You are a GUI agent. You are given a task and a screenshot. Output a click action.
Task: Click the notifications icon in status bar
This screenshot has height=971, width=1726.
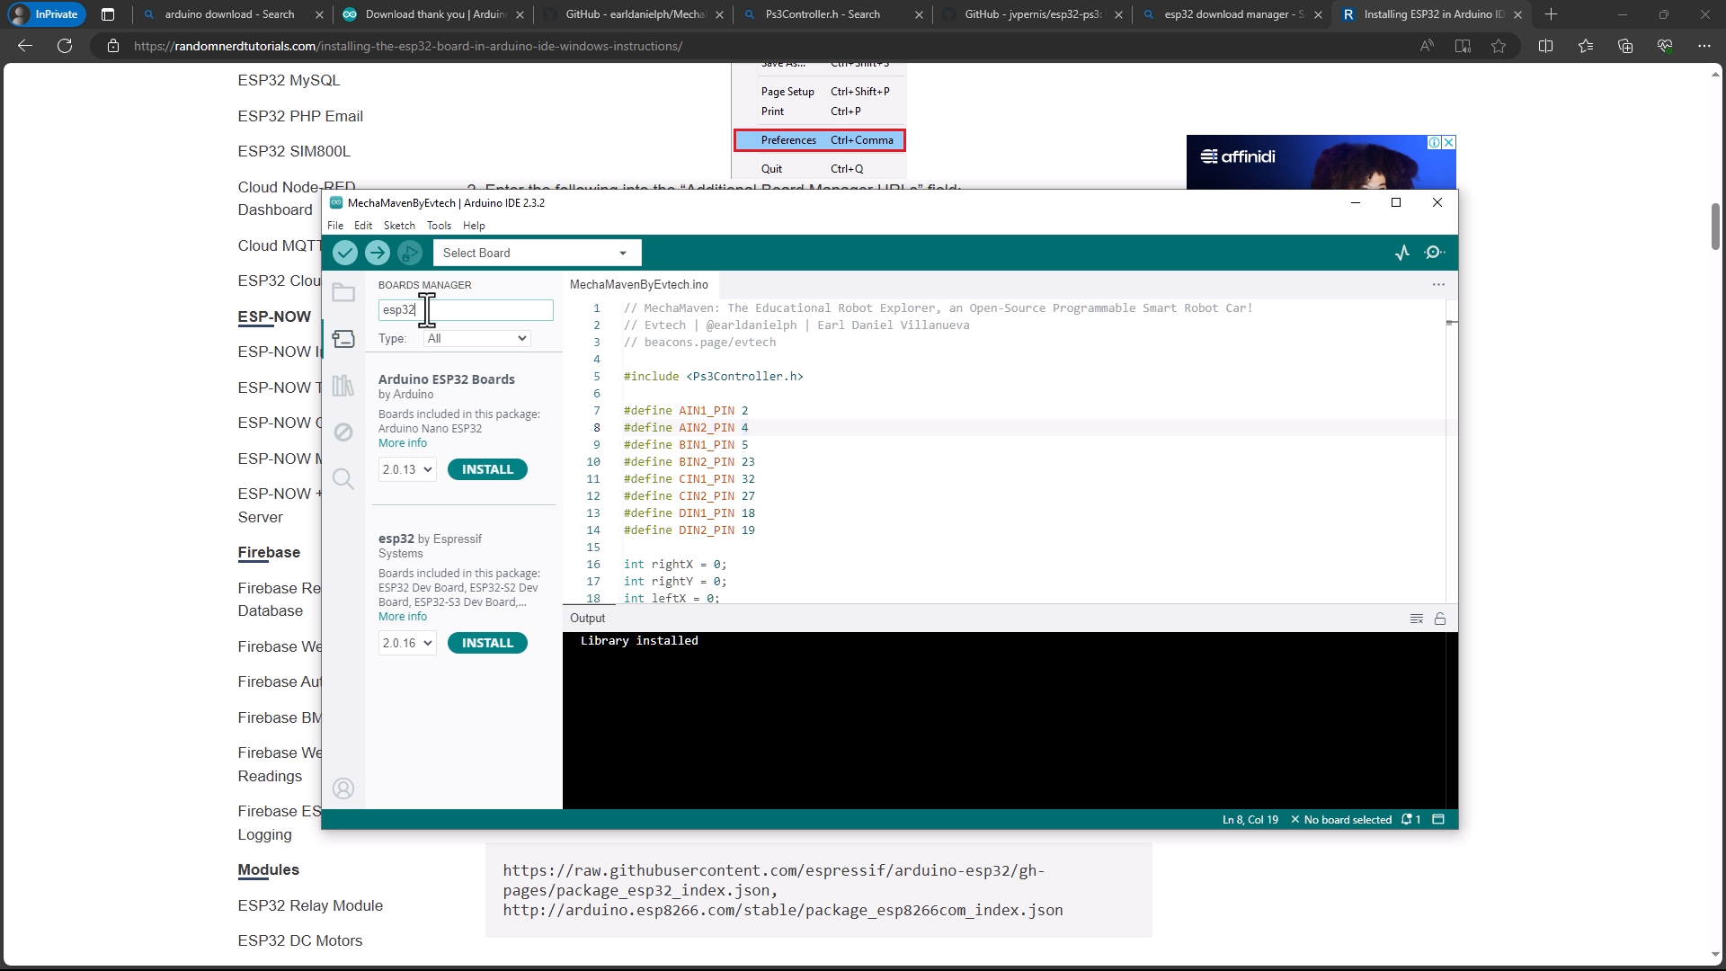(x=1410, y=820)
